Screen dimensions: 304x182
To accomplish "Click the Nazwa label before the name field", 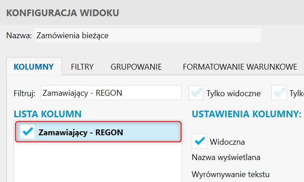I will tap(18, 36).
